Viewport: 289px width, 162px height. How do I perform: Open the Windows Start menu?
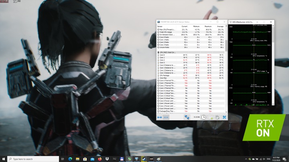point(4,159)
